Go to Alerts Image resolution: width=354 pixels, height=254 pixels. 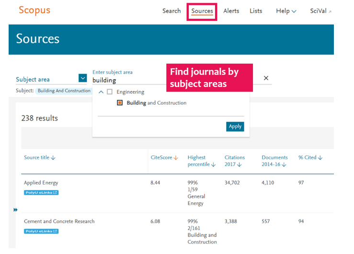tap(231, 11)
